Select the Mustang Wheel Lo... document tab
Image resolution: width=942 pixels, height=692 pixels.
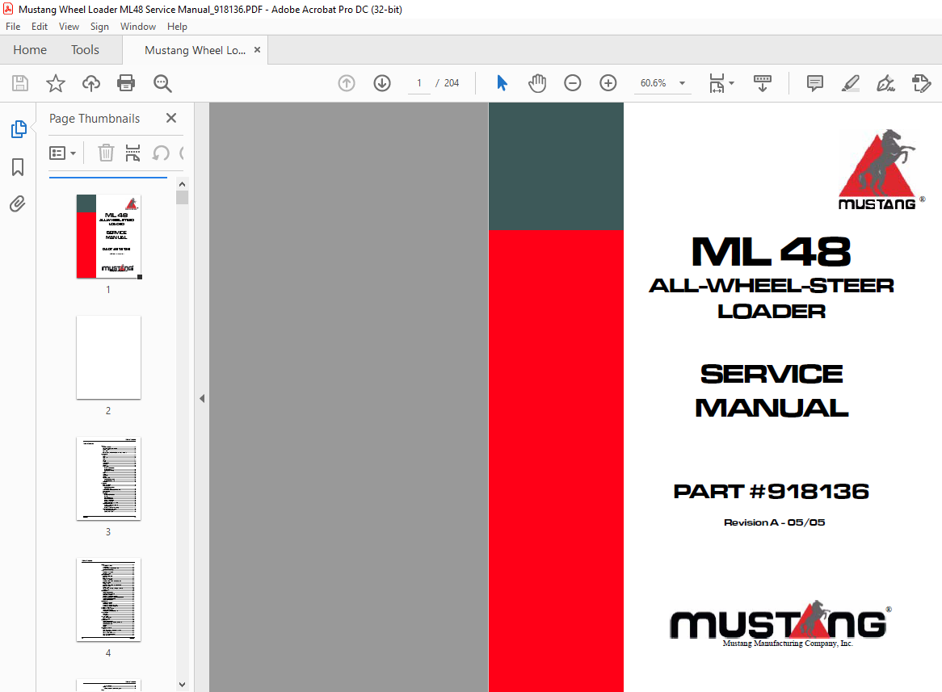pos(196,50)
